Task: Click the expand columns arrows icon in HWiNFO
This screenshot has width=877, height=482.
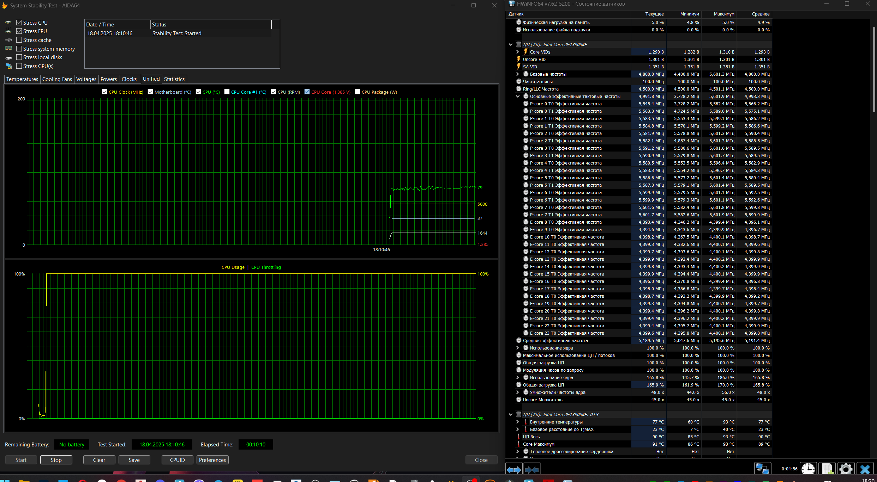Action: click(x=513, y=470)
